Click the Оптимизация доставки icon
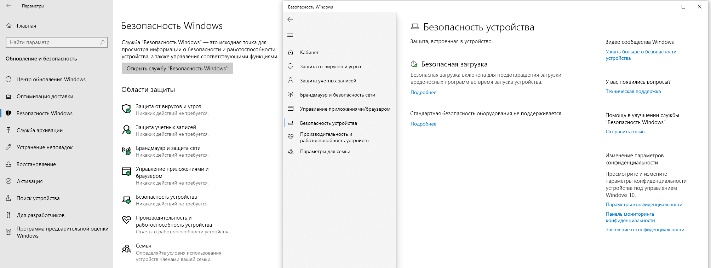This screenshot has width=711, height=268. [x=8, y=97]
